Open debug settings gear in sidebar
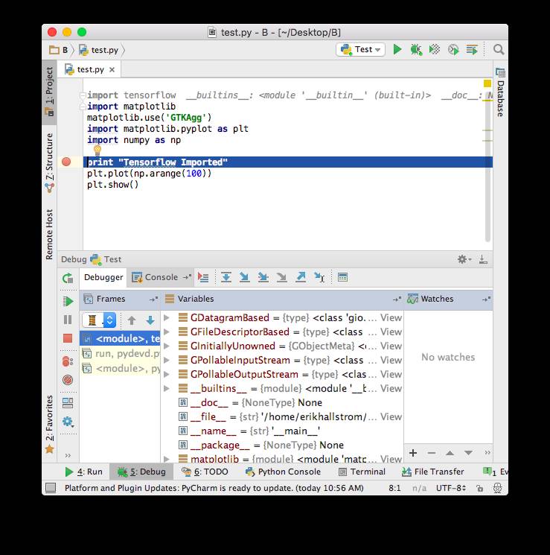550x555 pixels. point(68,422)
